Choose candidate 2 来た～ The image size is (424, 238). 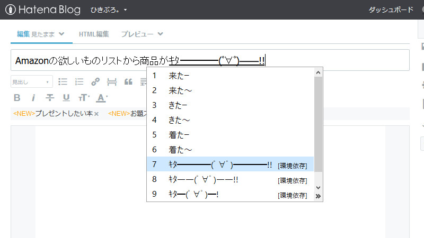point(230,90)
